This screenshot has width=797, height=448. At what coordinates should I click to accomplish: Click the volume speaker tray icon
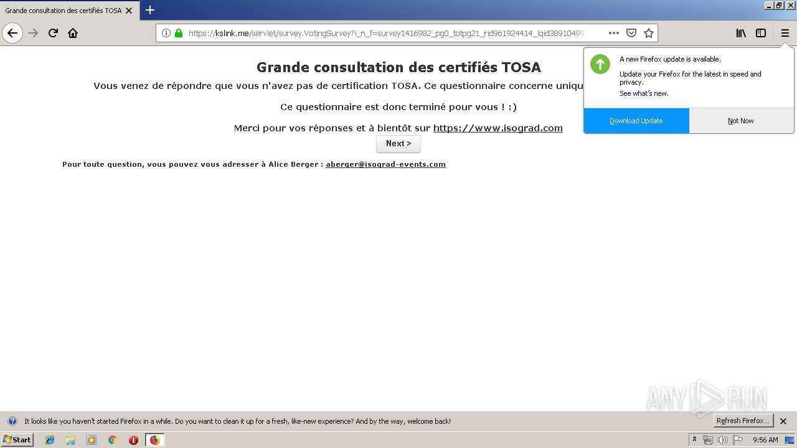(723, 440)
